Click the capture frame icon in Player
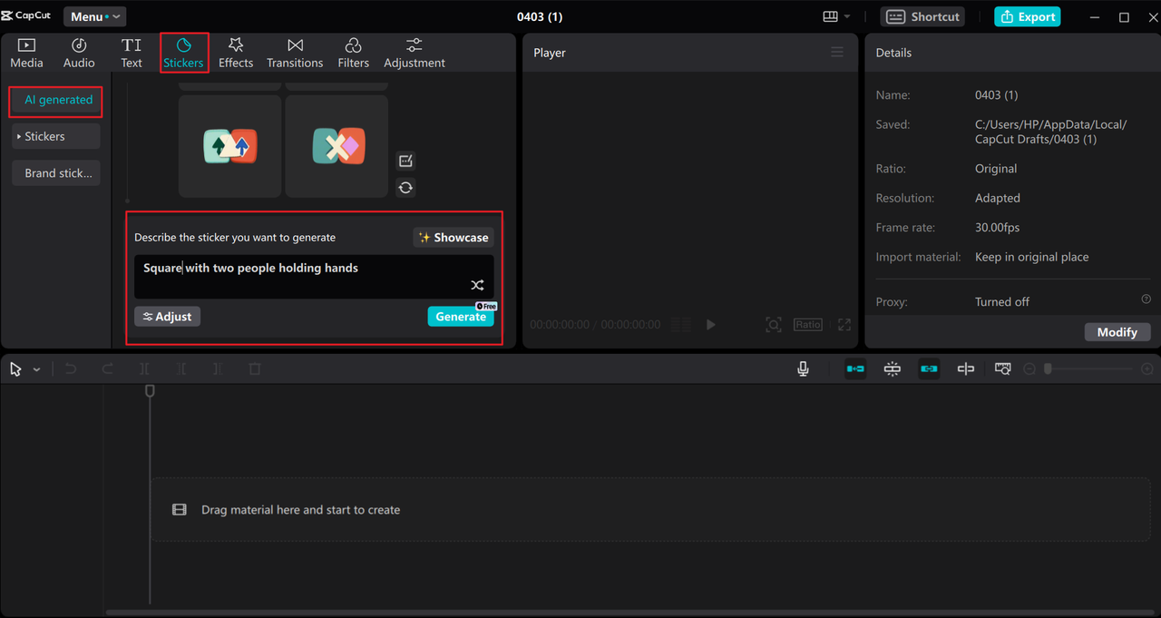1161x618 pixels. click(773, 324)
